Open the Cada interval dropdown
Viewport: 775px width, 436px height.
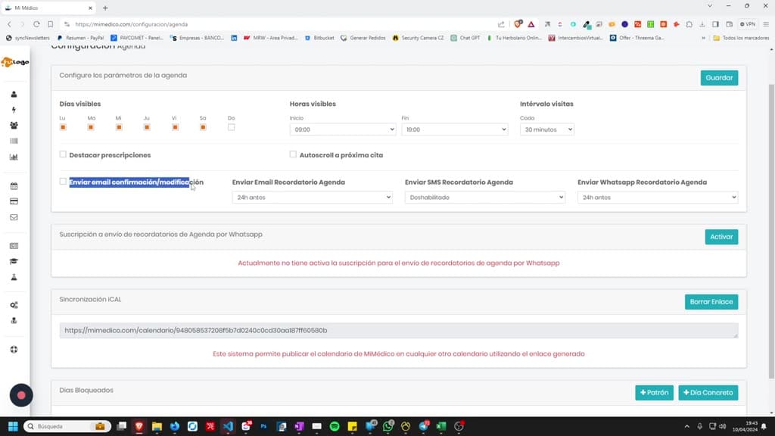pos(546,129)
